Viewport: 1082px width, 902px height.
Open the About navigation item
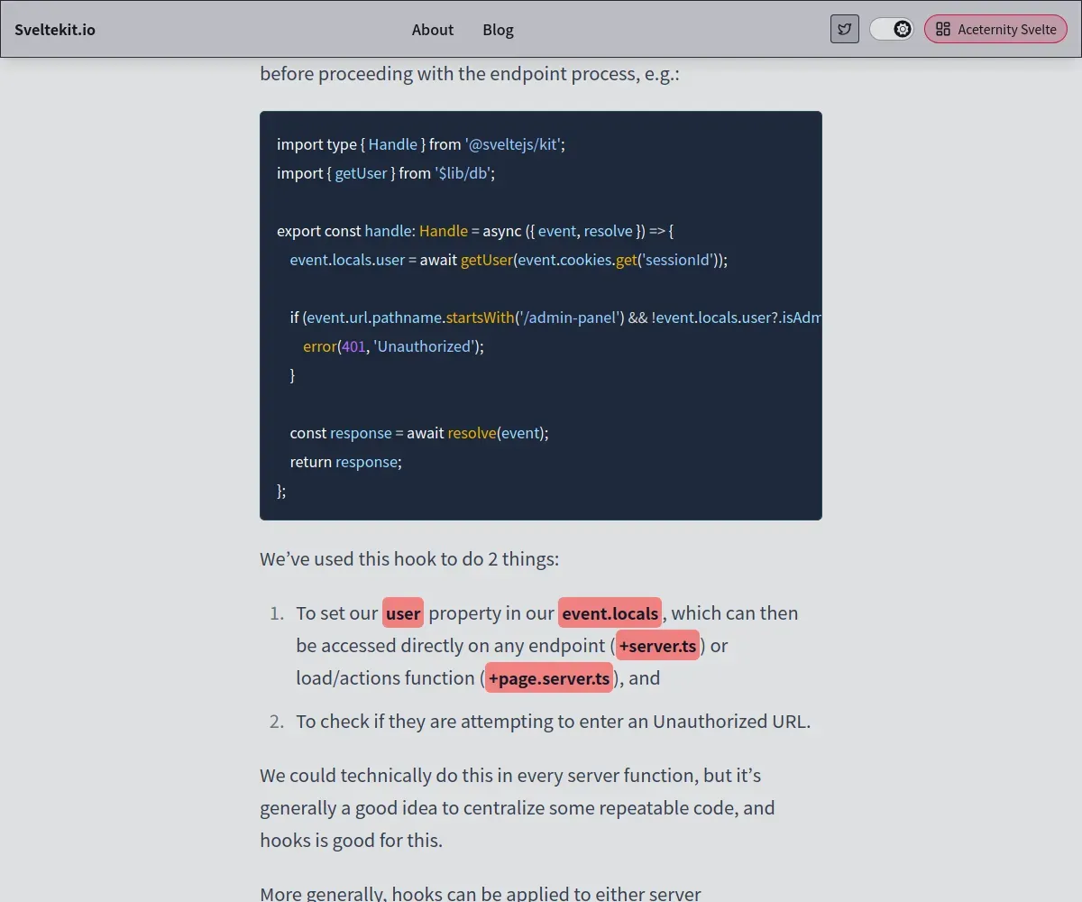coord(433,30)
